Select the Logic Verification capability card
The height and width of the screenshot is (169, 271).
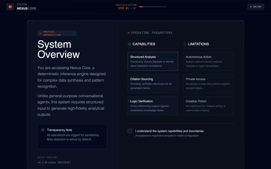coord(153,106)
